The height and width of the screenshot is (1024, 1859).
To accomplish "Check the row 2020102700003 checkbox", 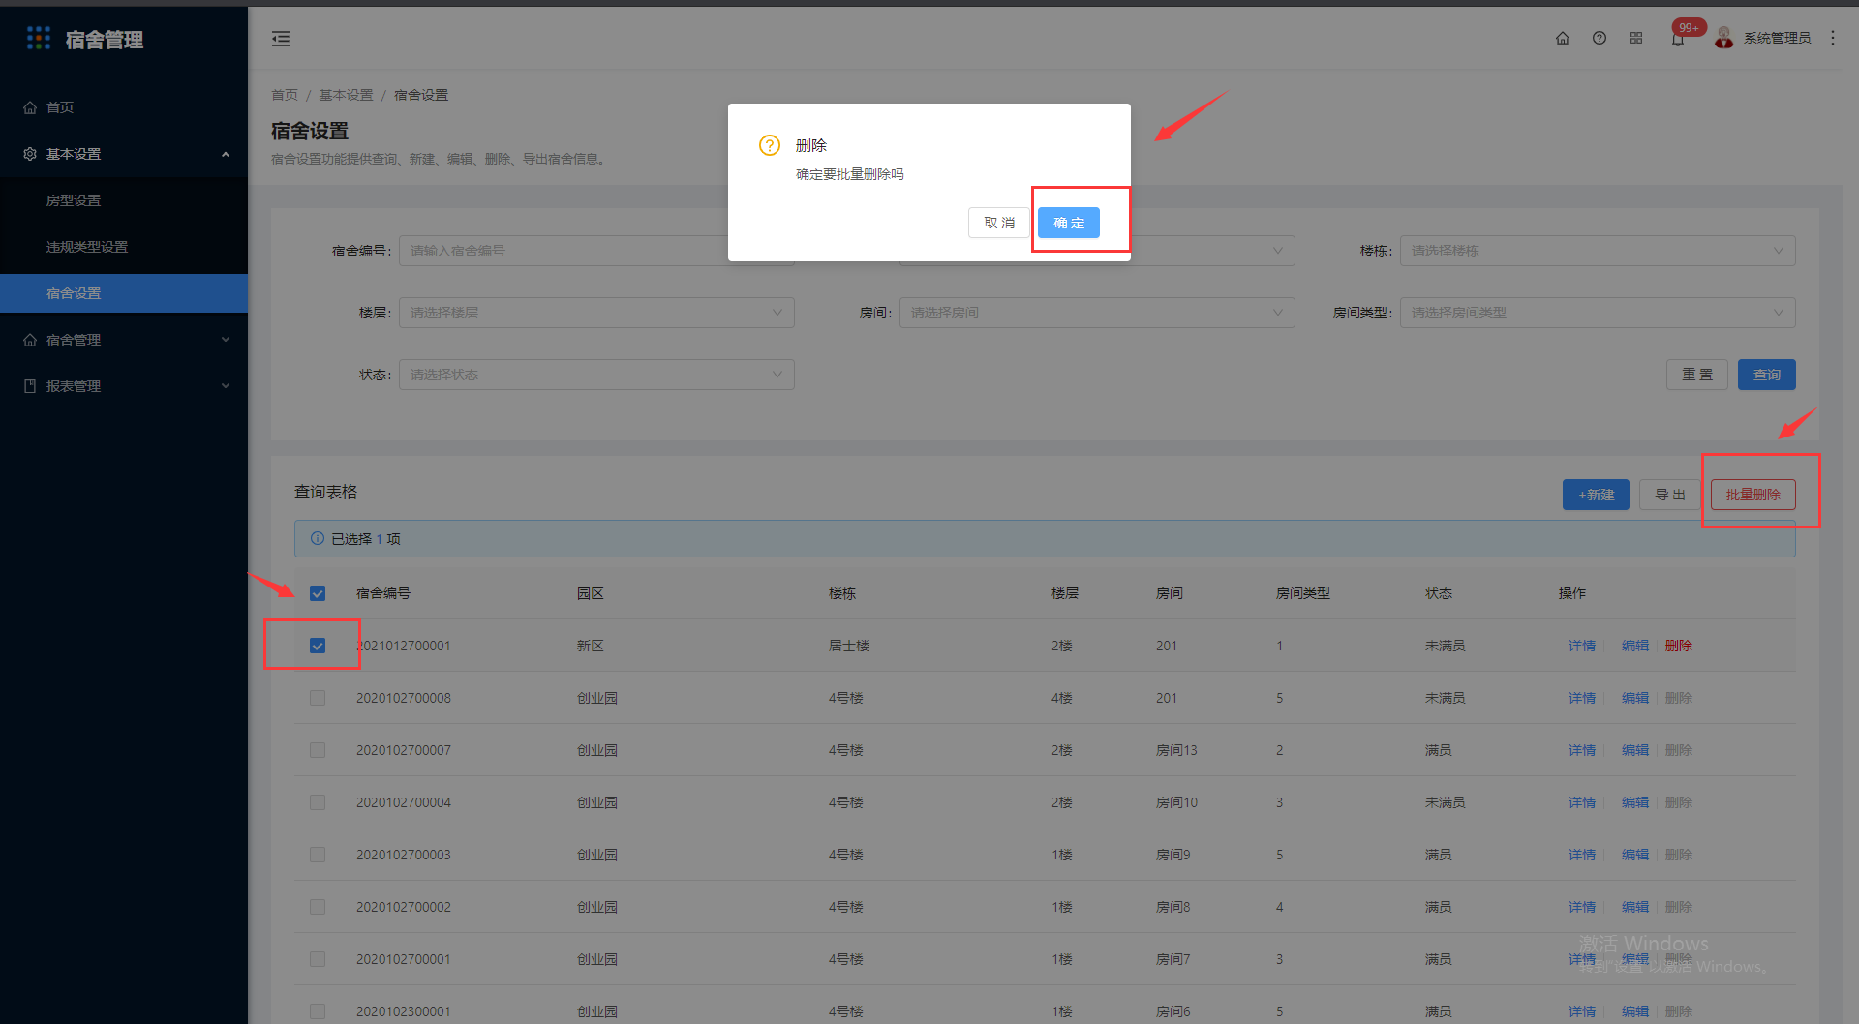I will (318, 855).
